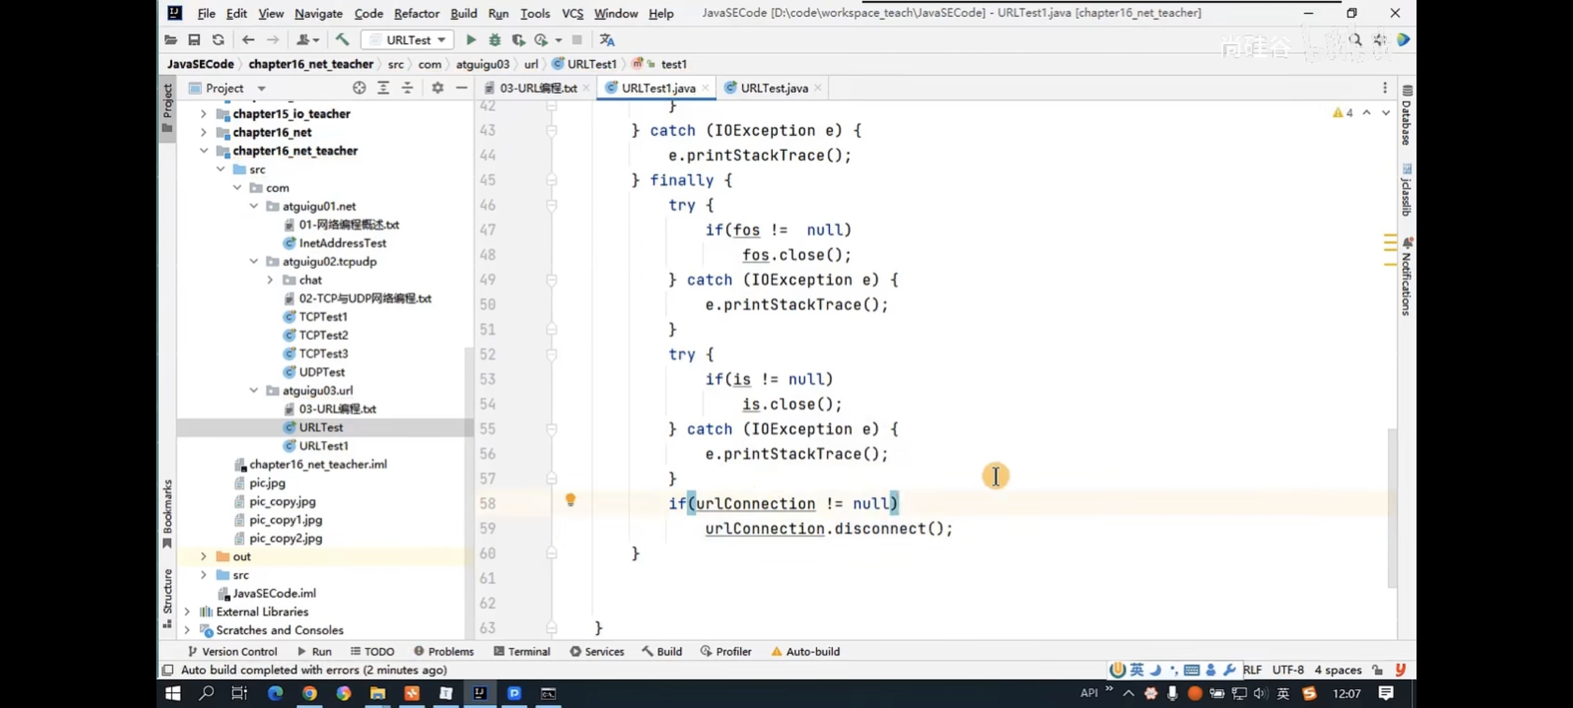Expand chapter15_io_teacher module
1573x708 pixels.
(x=203, y=114)
